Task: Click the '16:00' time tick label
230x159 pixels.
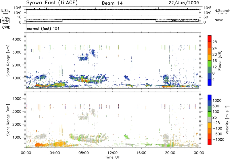Action: click(141, 153)
